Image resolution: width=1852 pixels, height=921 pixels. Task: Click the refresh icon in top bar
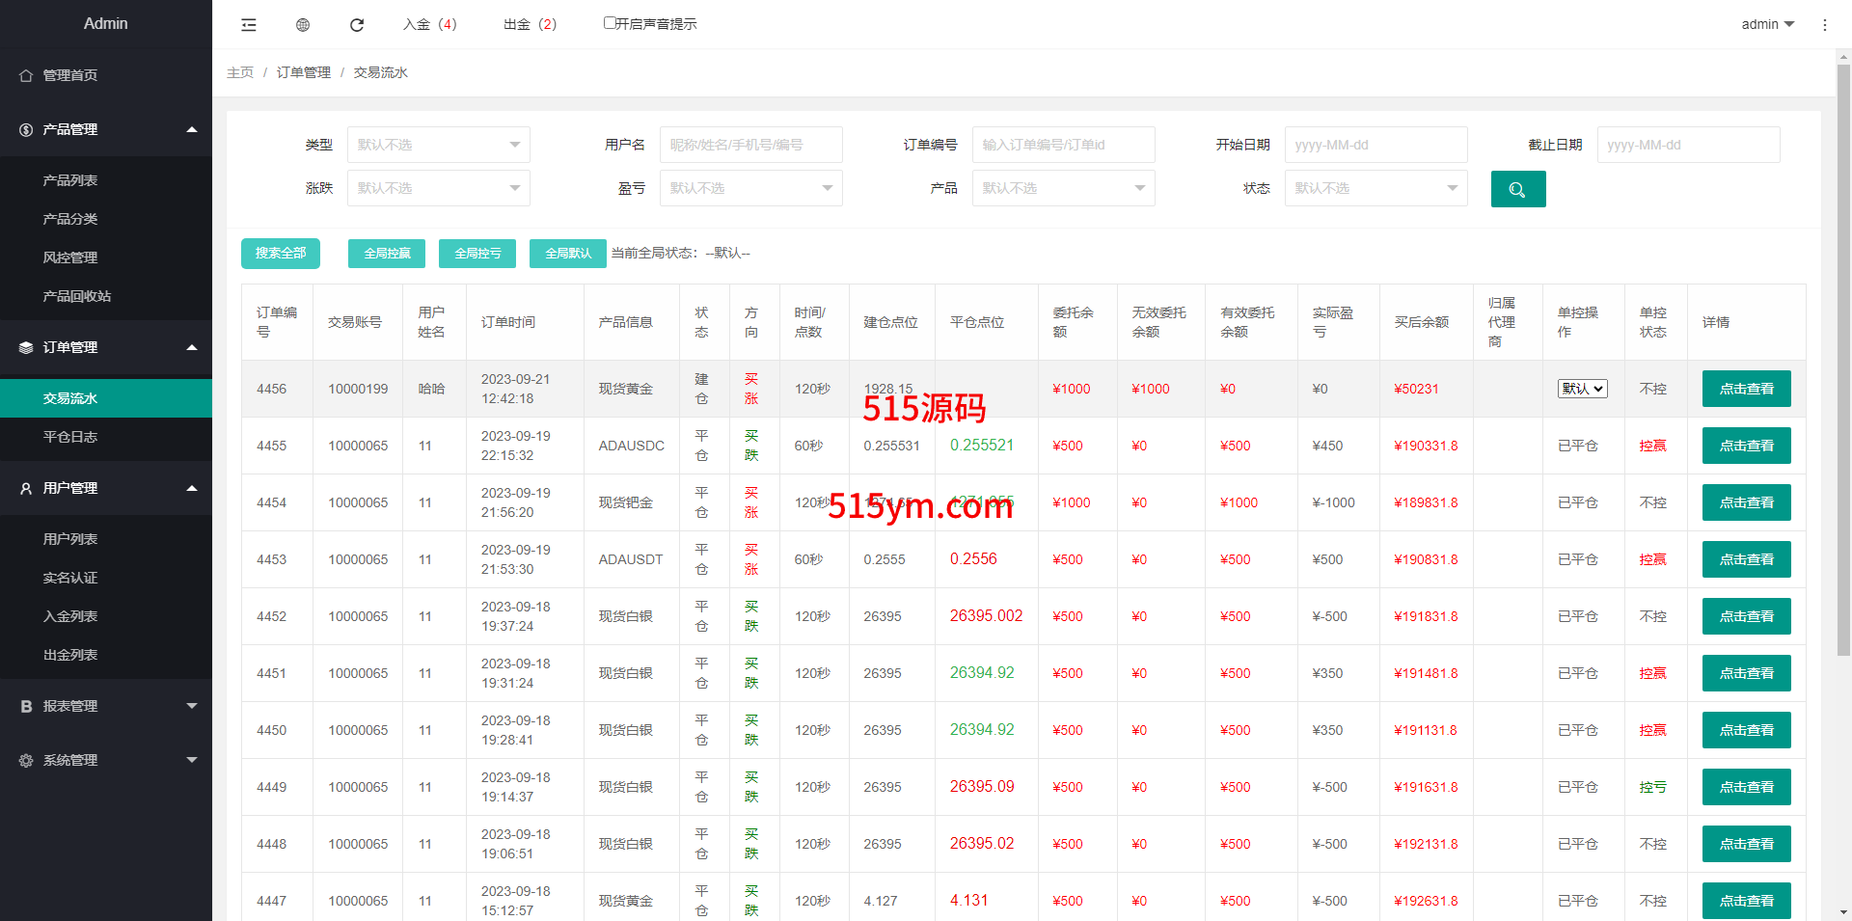(x=357, y=25)
